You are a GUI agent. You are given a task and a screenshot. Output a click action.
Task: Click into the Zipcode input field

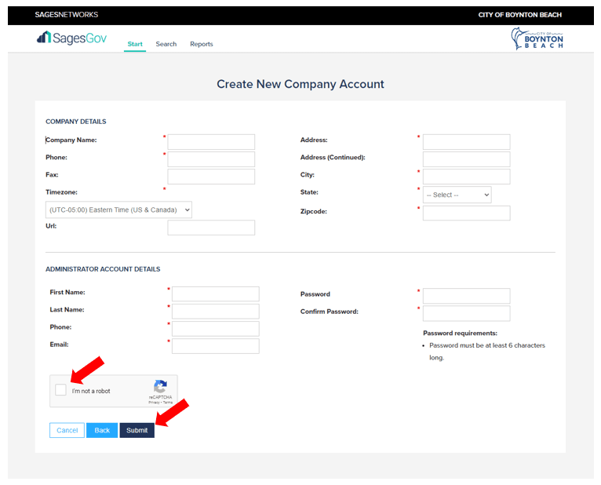466,213
